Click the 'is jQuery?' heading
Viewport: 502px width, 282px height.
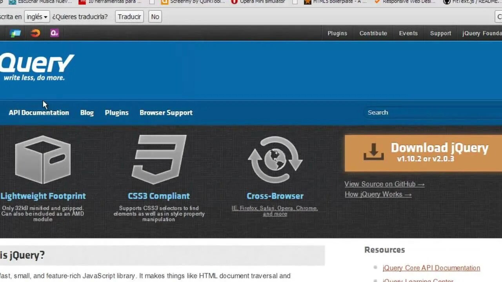tap(22, 255)
